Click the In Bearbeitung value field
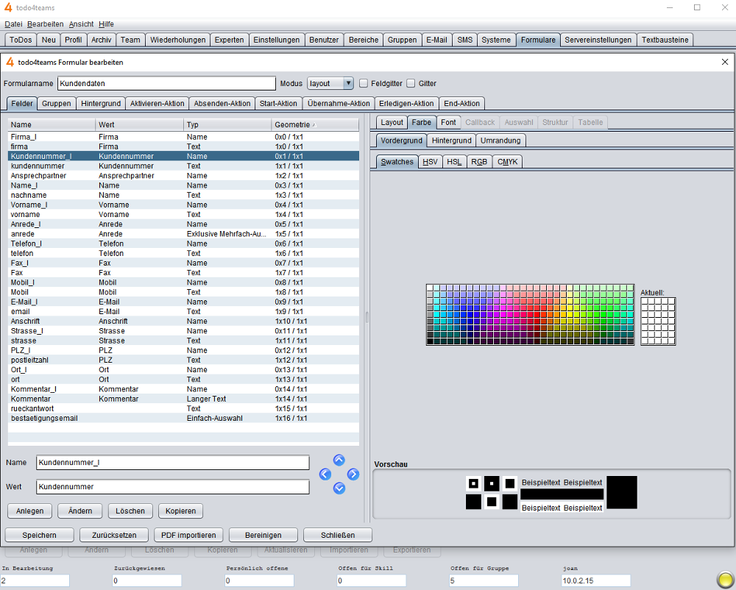Viewport: 736px width, 590px height. pyautogui.click(x=35, y=580)
